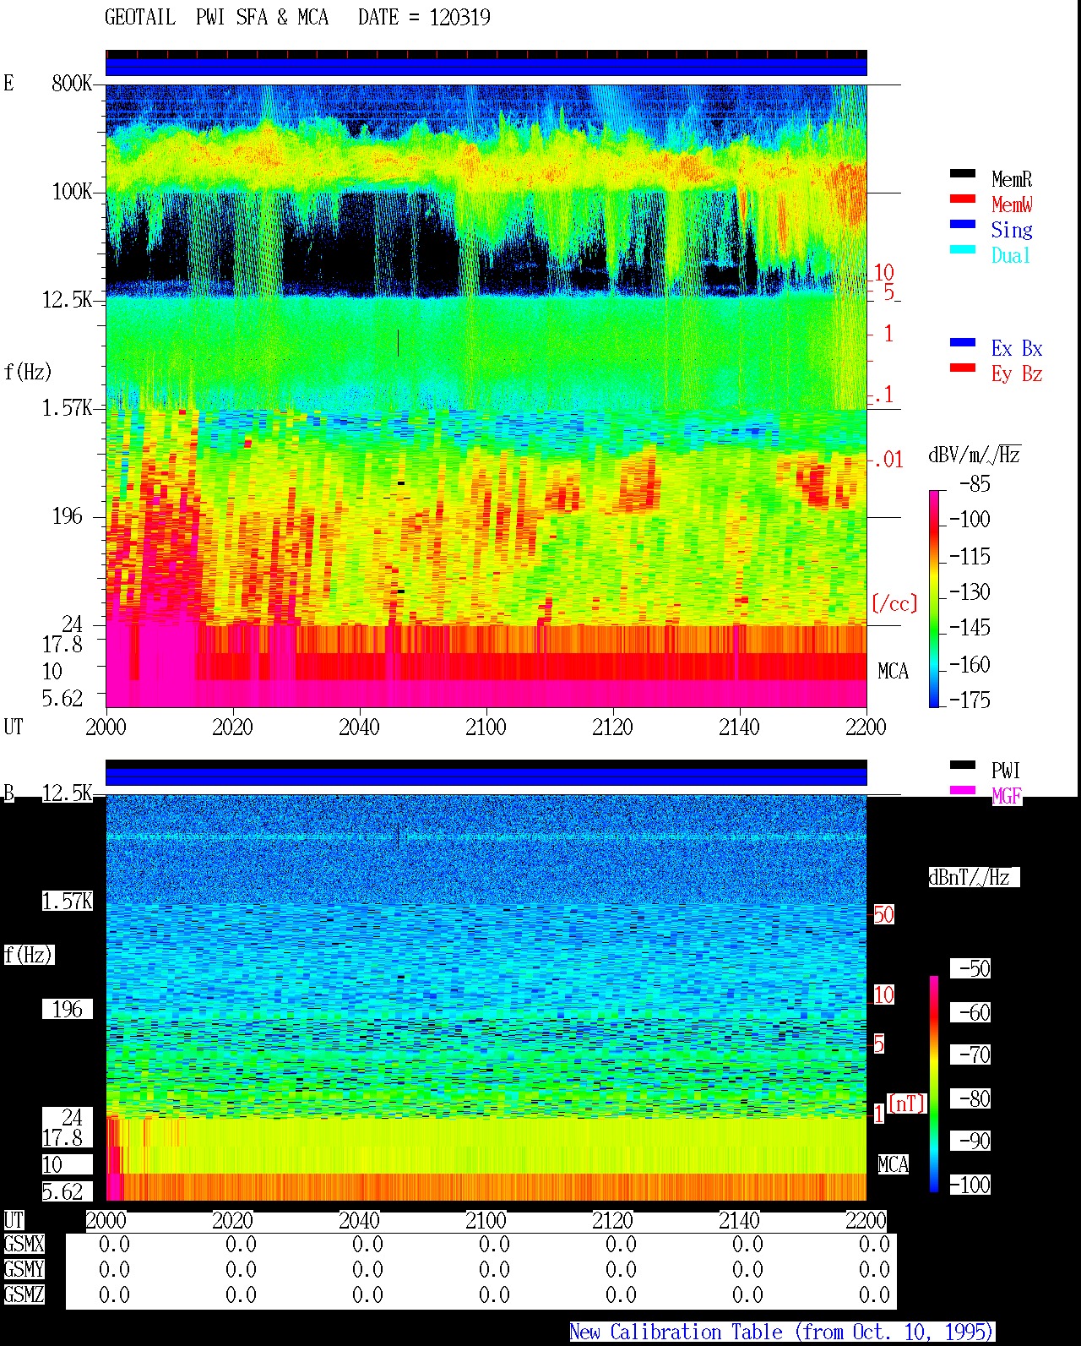Click the Sing legend label
Screen dimensions: 1081x1346
click(1012, 230)
